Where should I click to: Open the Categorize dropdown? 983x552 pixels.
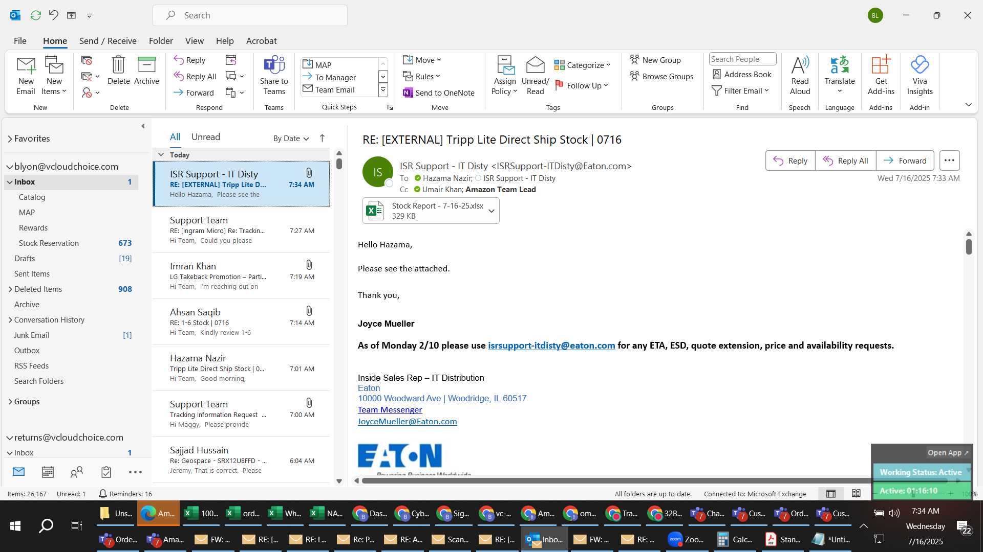583,65
